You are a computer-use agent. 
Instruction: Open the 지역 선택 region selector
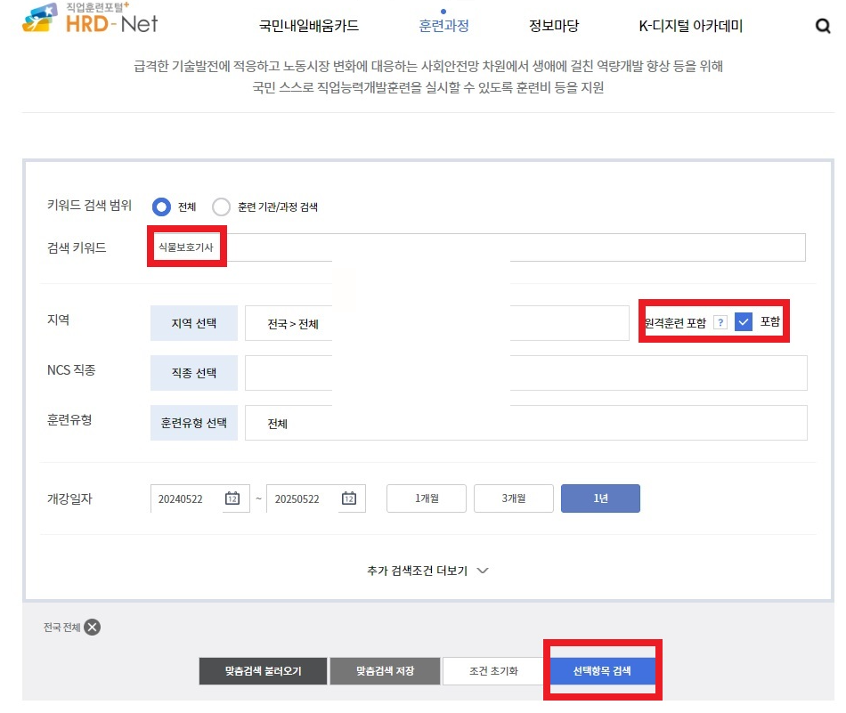point(193,323)
